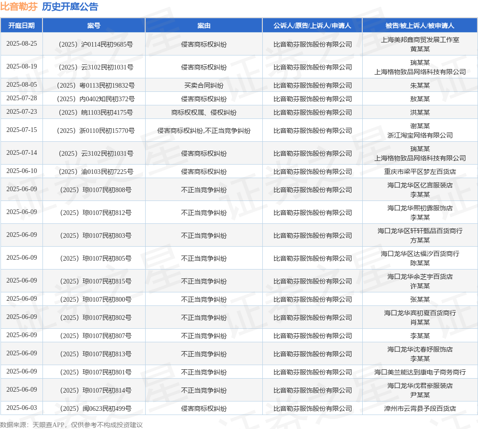Viewport: 478px width, 429px height.
Task: Click case number 皖1103民初4175号
Action: tap(96, 113)
